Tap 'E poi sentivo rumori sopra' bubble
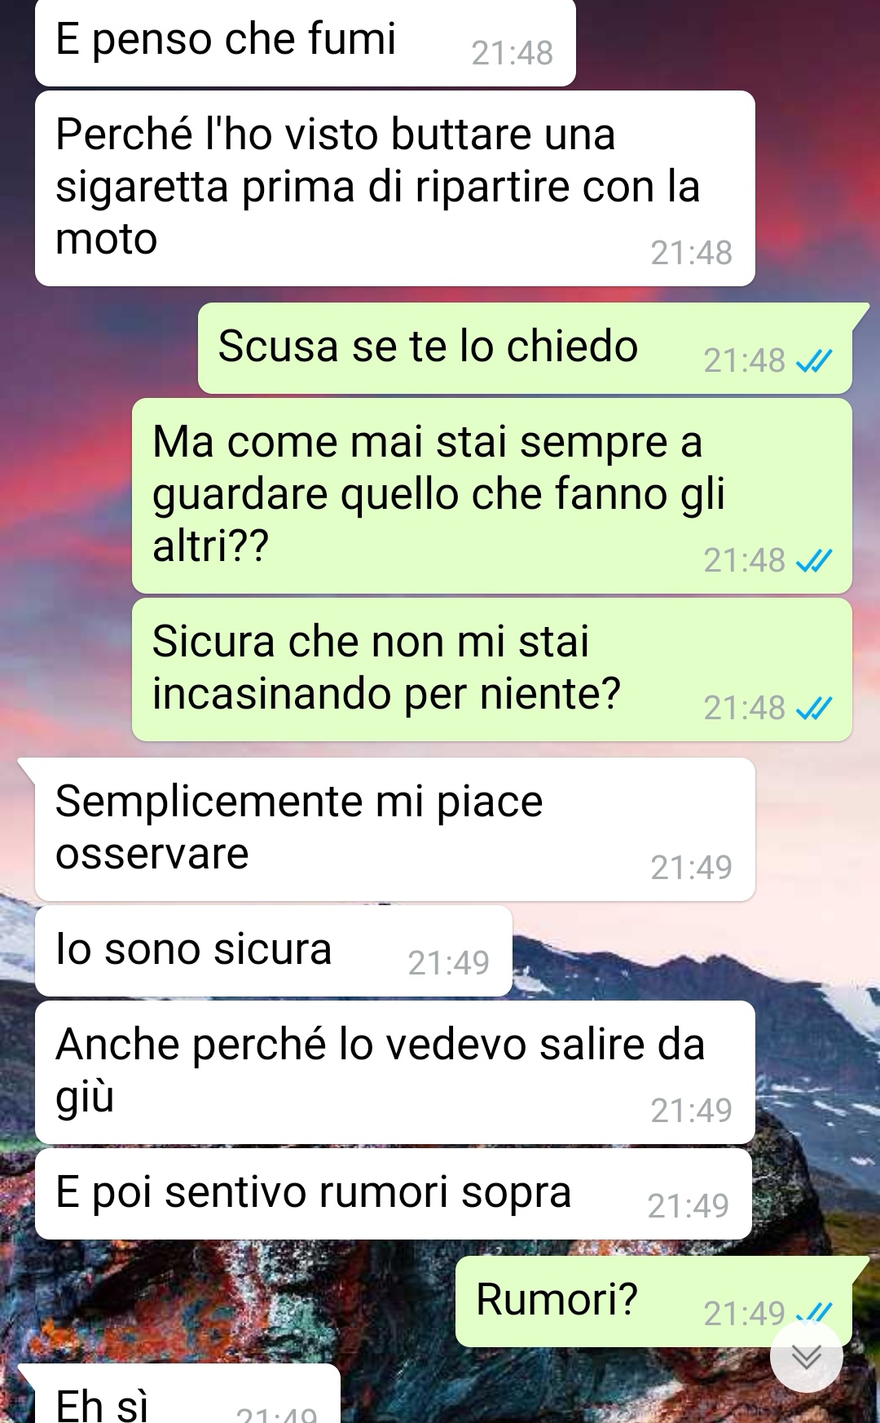Screen dimensions: 880x1423 (394, 1194)
